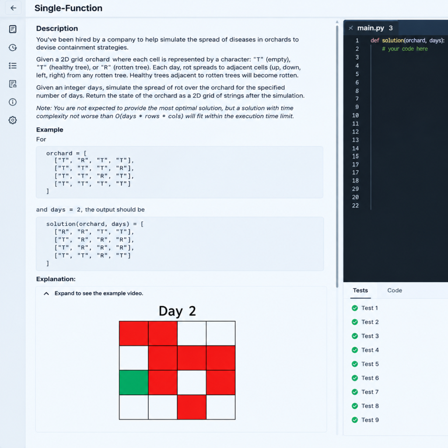Select the main.py file tab
Viewport: 448px width, 448px height.
[371, 28]
